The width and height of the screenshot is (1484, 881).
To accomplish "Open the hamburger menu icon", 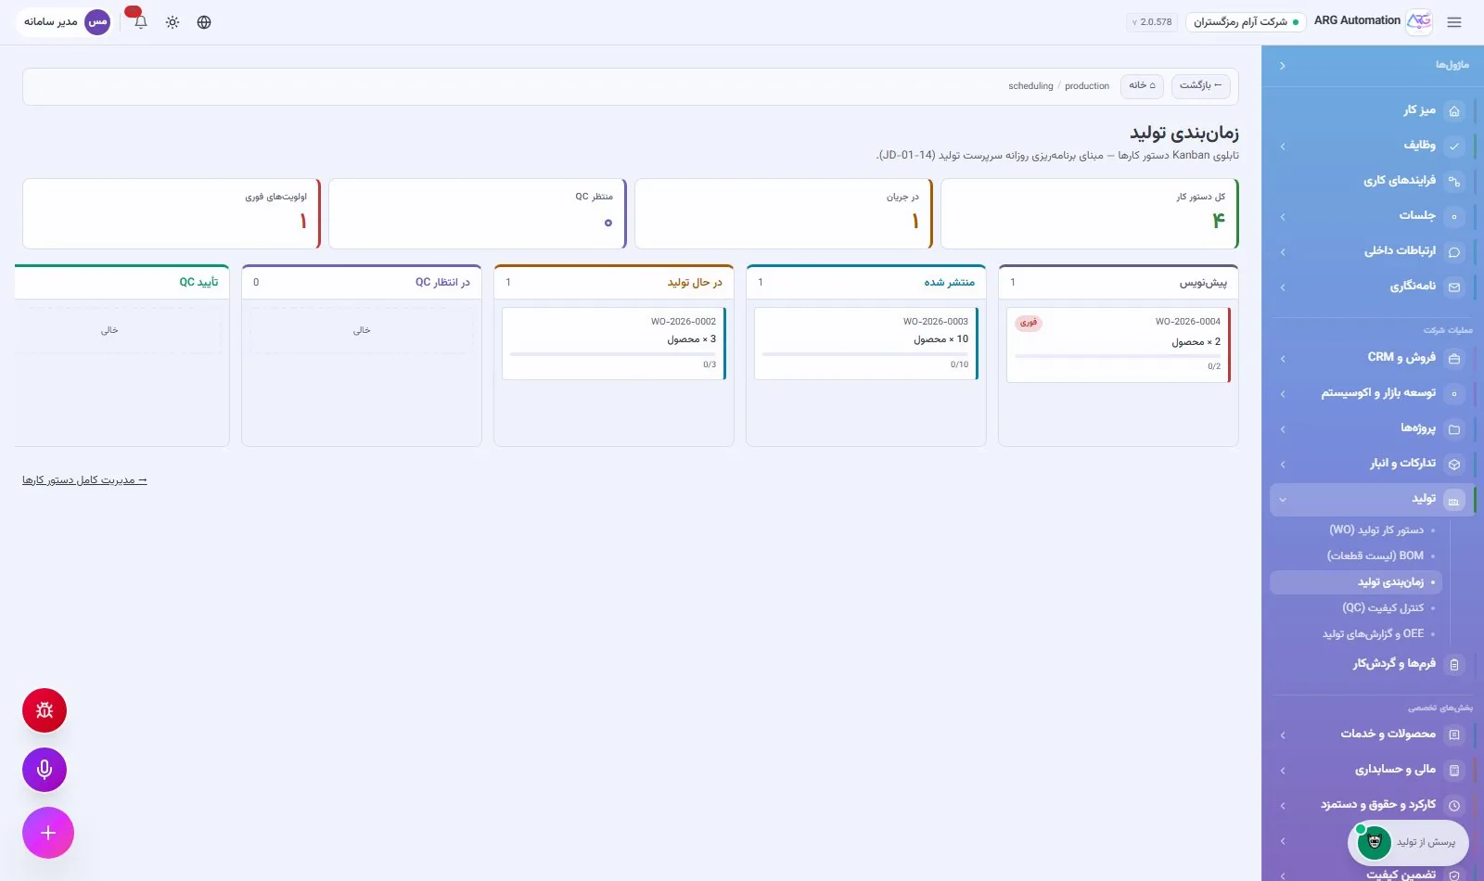I will tap(1454, 22).
